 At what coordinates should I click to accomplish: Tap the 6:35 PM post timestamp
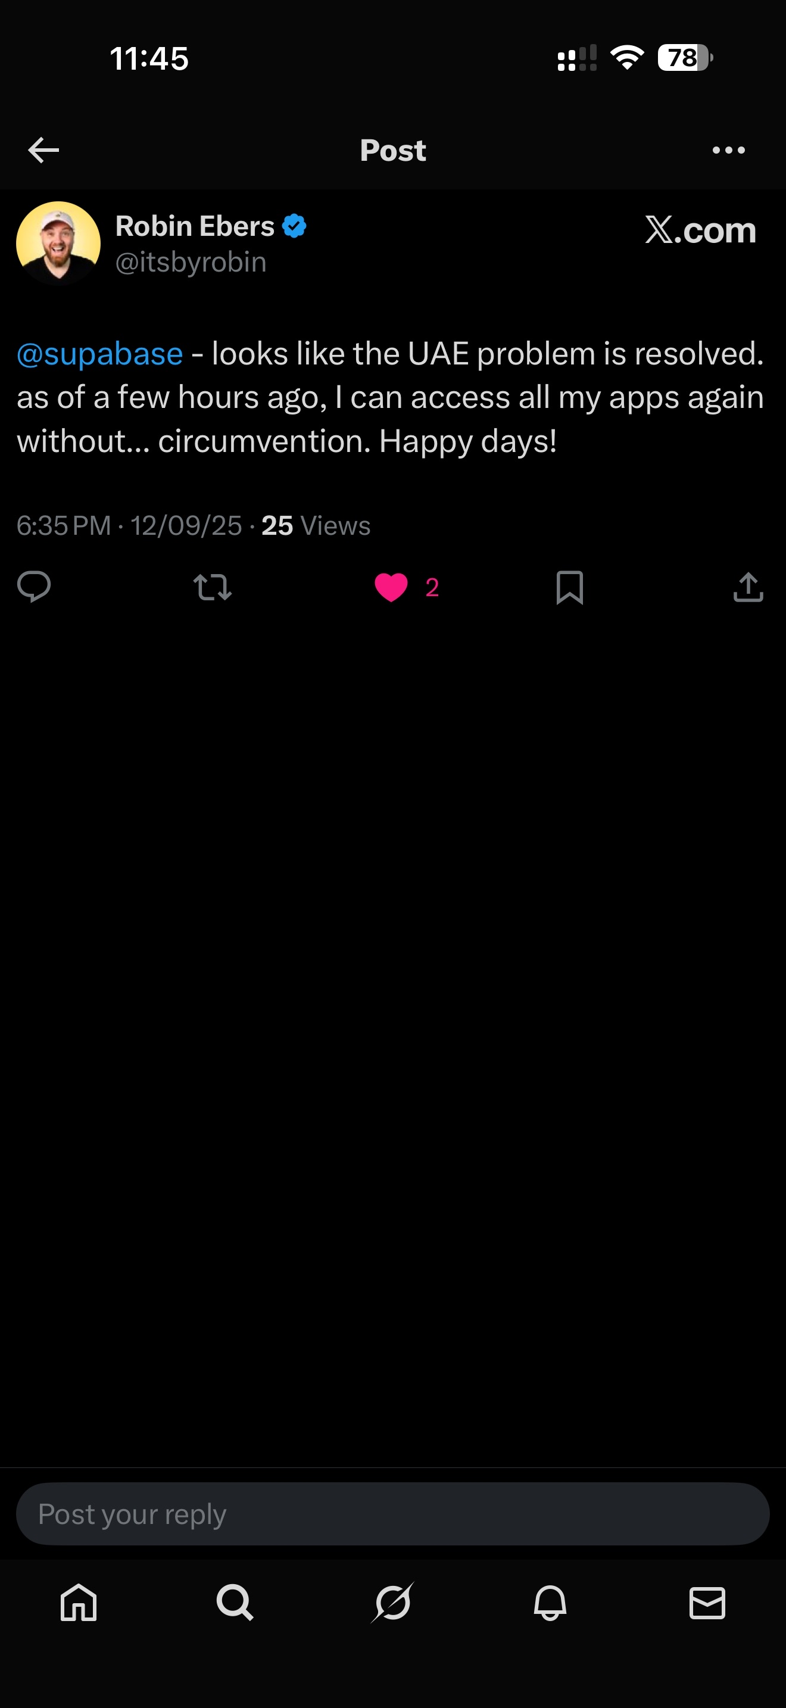pyautogui.click(x=64, y=526)
